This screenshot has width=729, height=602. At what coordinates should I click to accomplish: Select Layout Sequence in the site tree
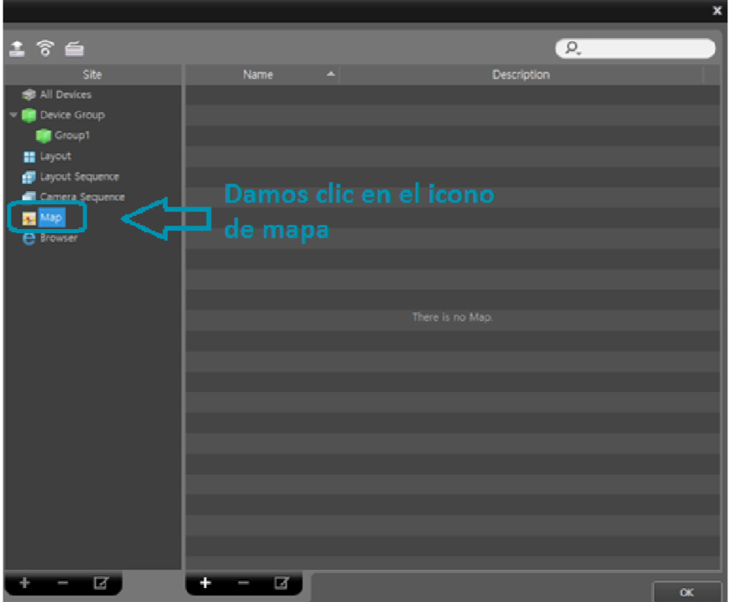click(80, 177)
